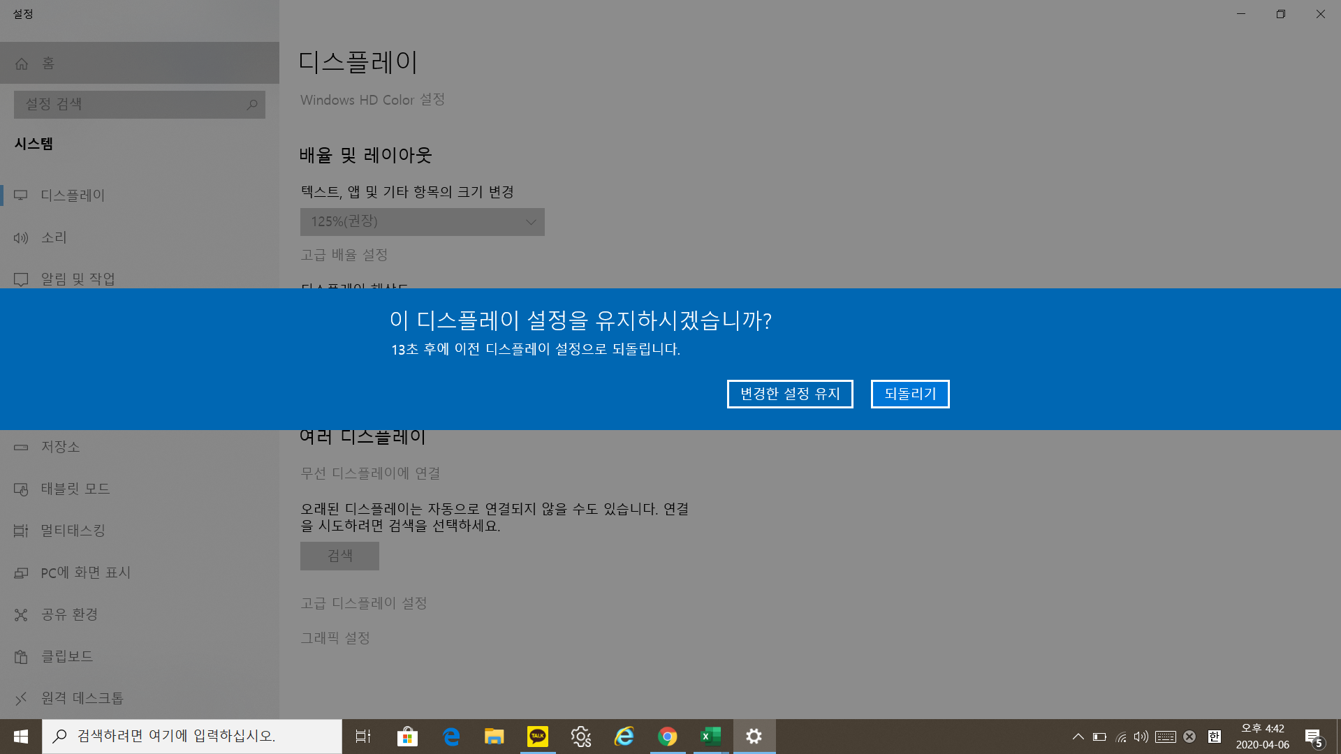The image size is (1341, 754).
Task: Open 클립보드 settings from sidebar
Action: pyautogui.click(x=66, y=656)
